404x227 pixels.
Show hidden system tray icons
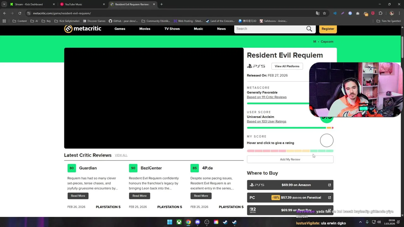pyautogui.click(x=361, y=222)
